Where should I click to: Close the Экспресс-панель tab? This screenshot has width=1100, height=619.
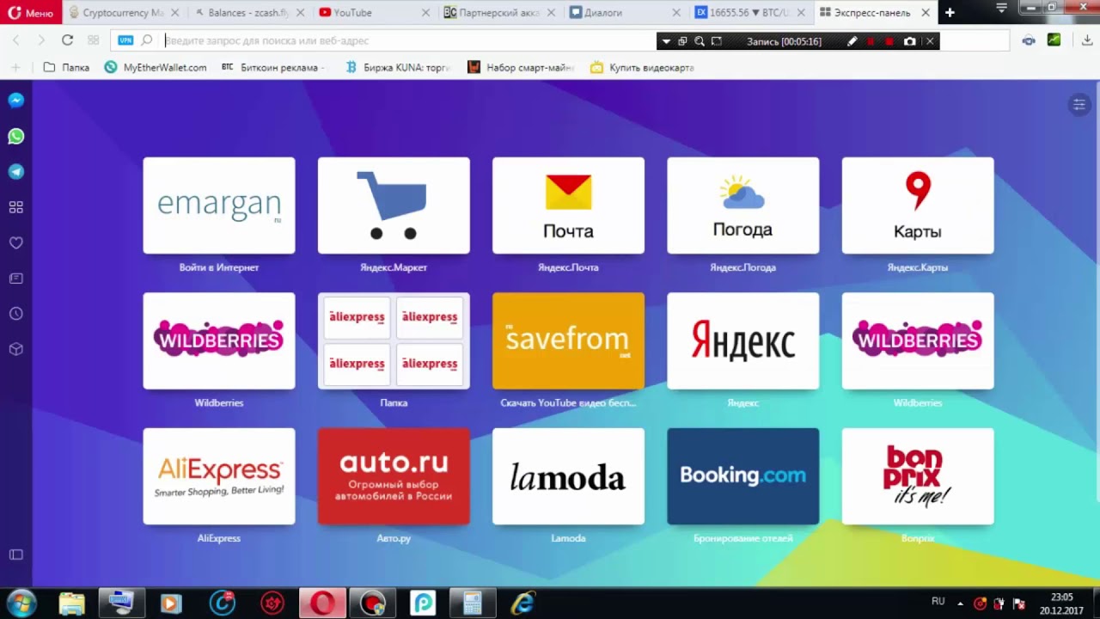coord(926,13)
